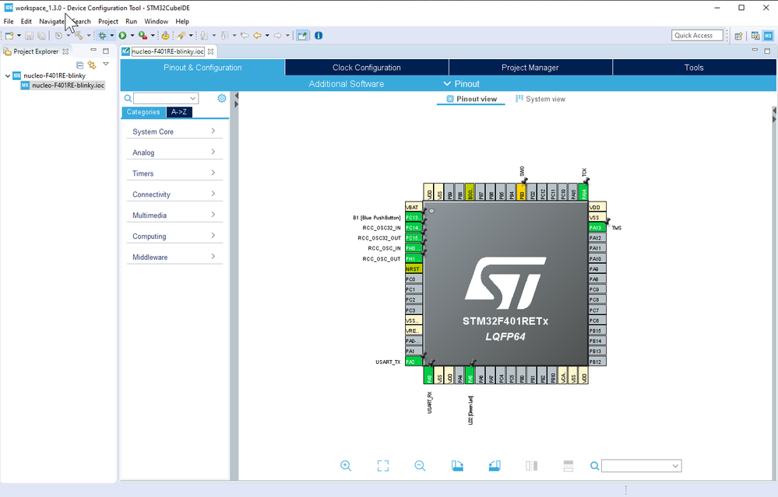Switch to the Clock Configuration tab
778x497 pixels.
click(367, 68)
